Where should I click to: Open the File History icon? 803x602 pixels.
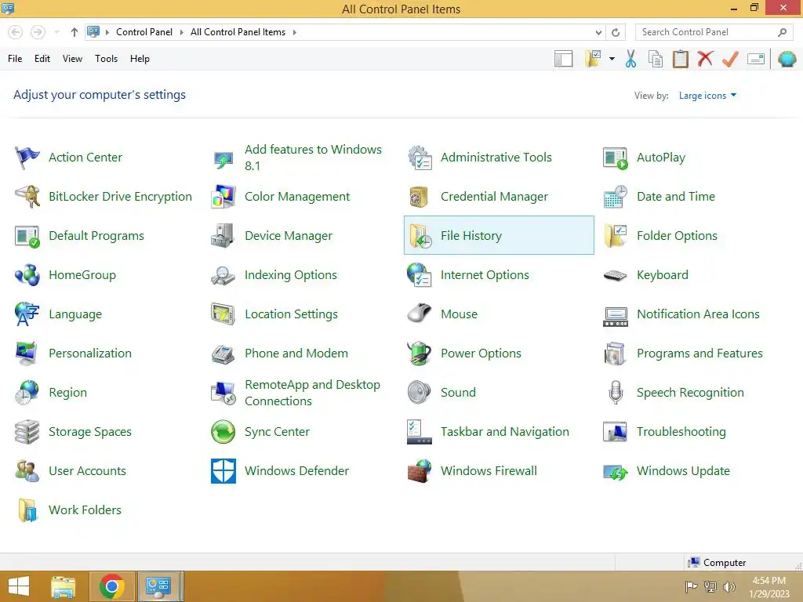coord(420,236)
